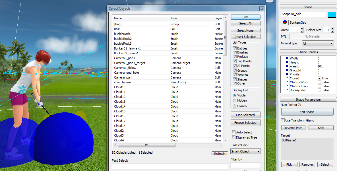Uncheck the Shapes list type
This screenshot has width=337, height=171.
235,79
